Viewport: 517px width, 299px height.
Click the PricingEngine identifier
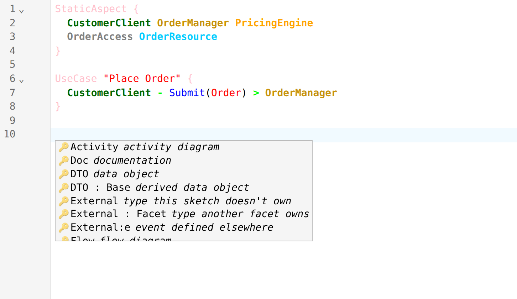point(274,23)
